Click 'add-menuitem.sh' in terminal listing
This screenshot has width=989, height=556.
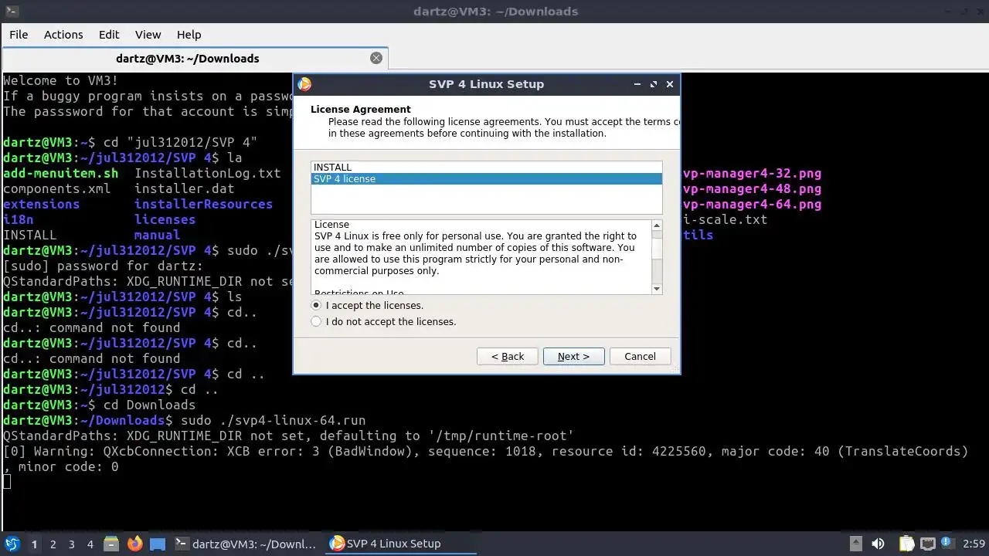click(x=61, y=173)
